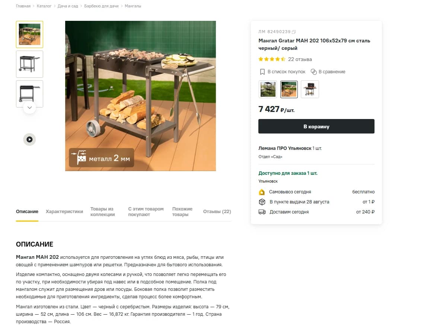Play the product video button
The image size is (427, 331).
click(x=29, y=139)
